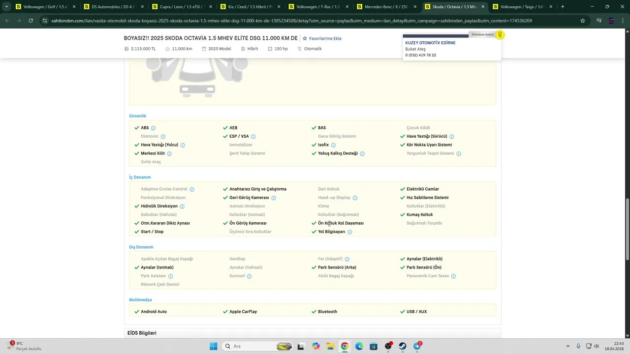Screen dimensions: 630x354
Task: Click checkmark beside Android Auto
Action: point(137,312)
